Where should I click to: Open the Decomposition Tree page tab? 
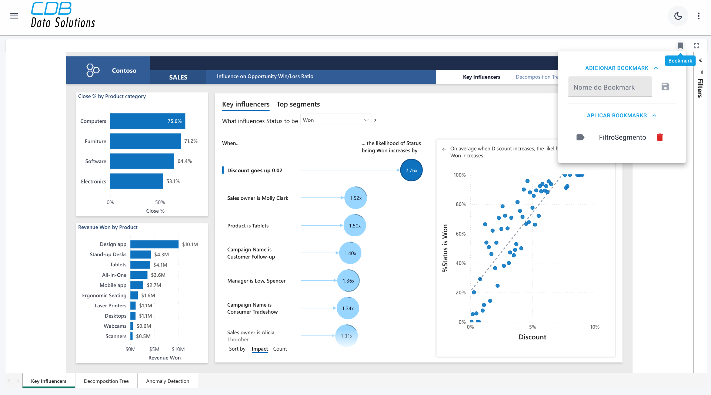click(106, 381)
